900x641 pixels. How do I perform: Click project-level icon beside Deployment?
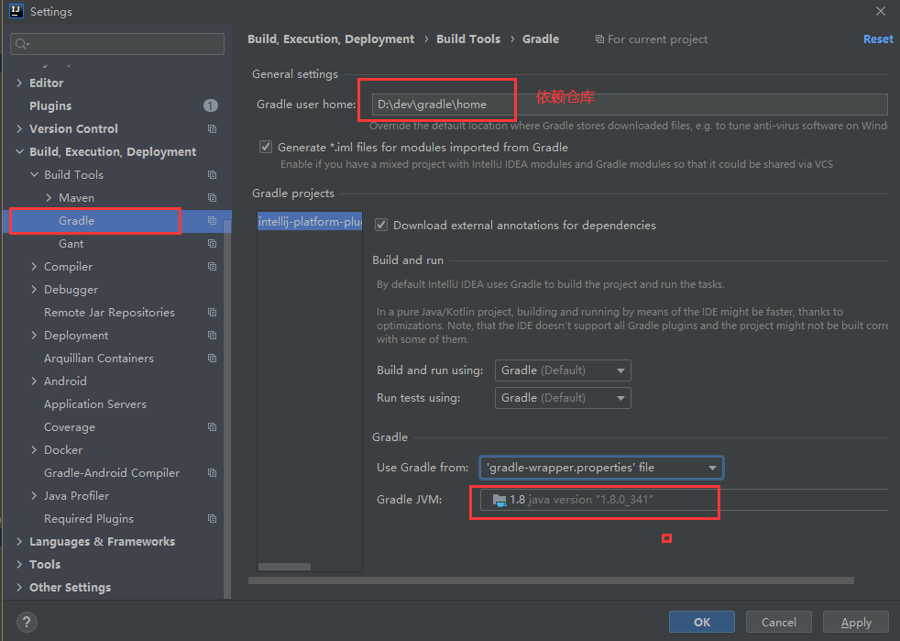(212, 336)
